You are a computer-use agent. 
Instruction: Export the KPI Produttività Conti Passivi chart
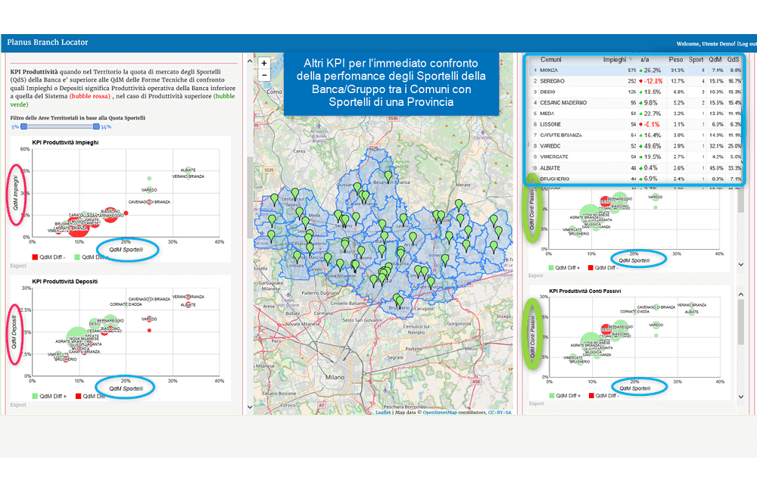point(537,403)
